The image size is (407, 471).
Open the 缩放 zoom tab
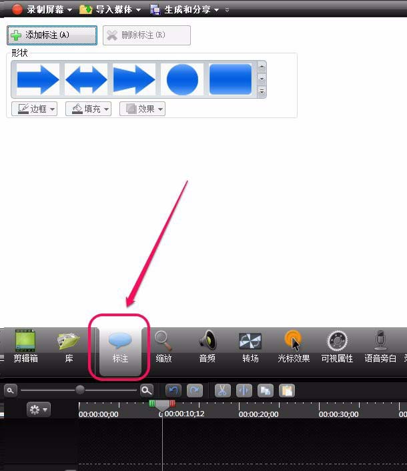point(163,347)
